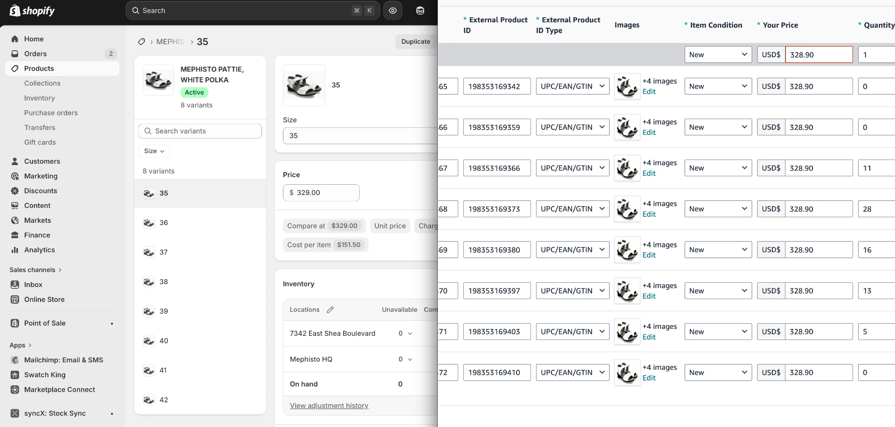Click the Customers icon in sidebar
The height and width of the screenshot is (427, 895).
[15, 161]
